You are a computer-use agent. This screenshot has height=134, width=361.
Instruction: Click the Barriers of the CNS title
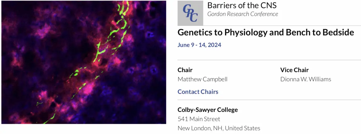click(242, 5)
